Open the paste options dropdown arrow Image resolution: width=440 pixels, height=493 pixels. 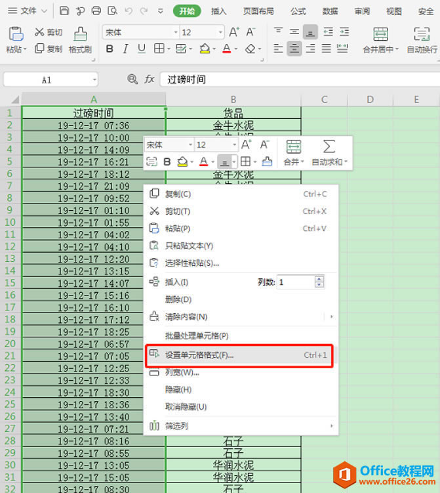[25, 49]
